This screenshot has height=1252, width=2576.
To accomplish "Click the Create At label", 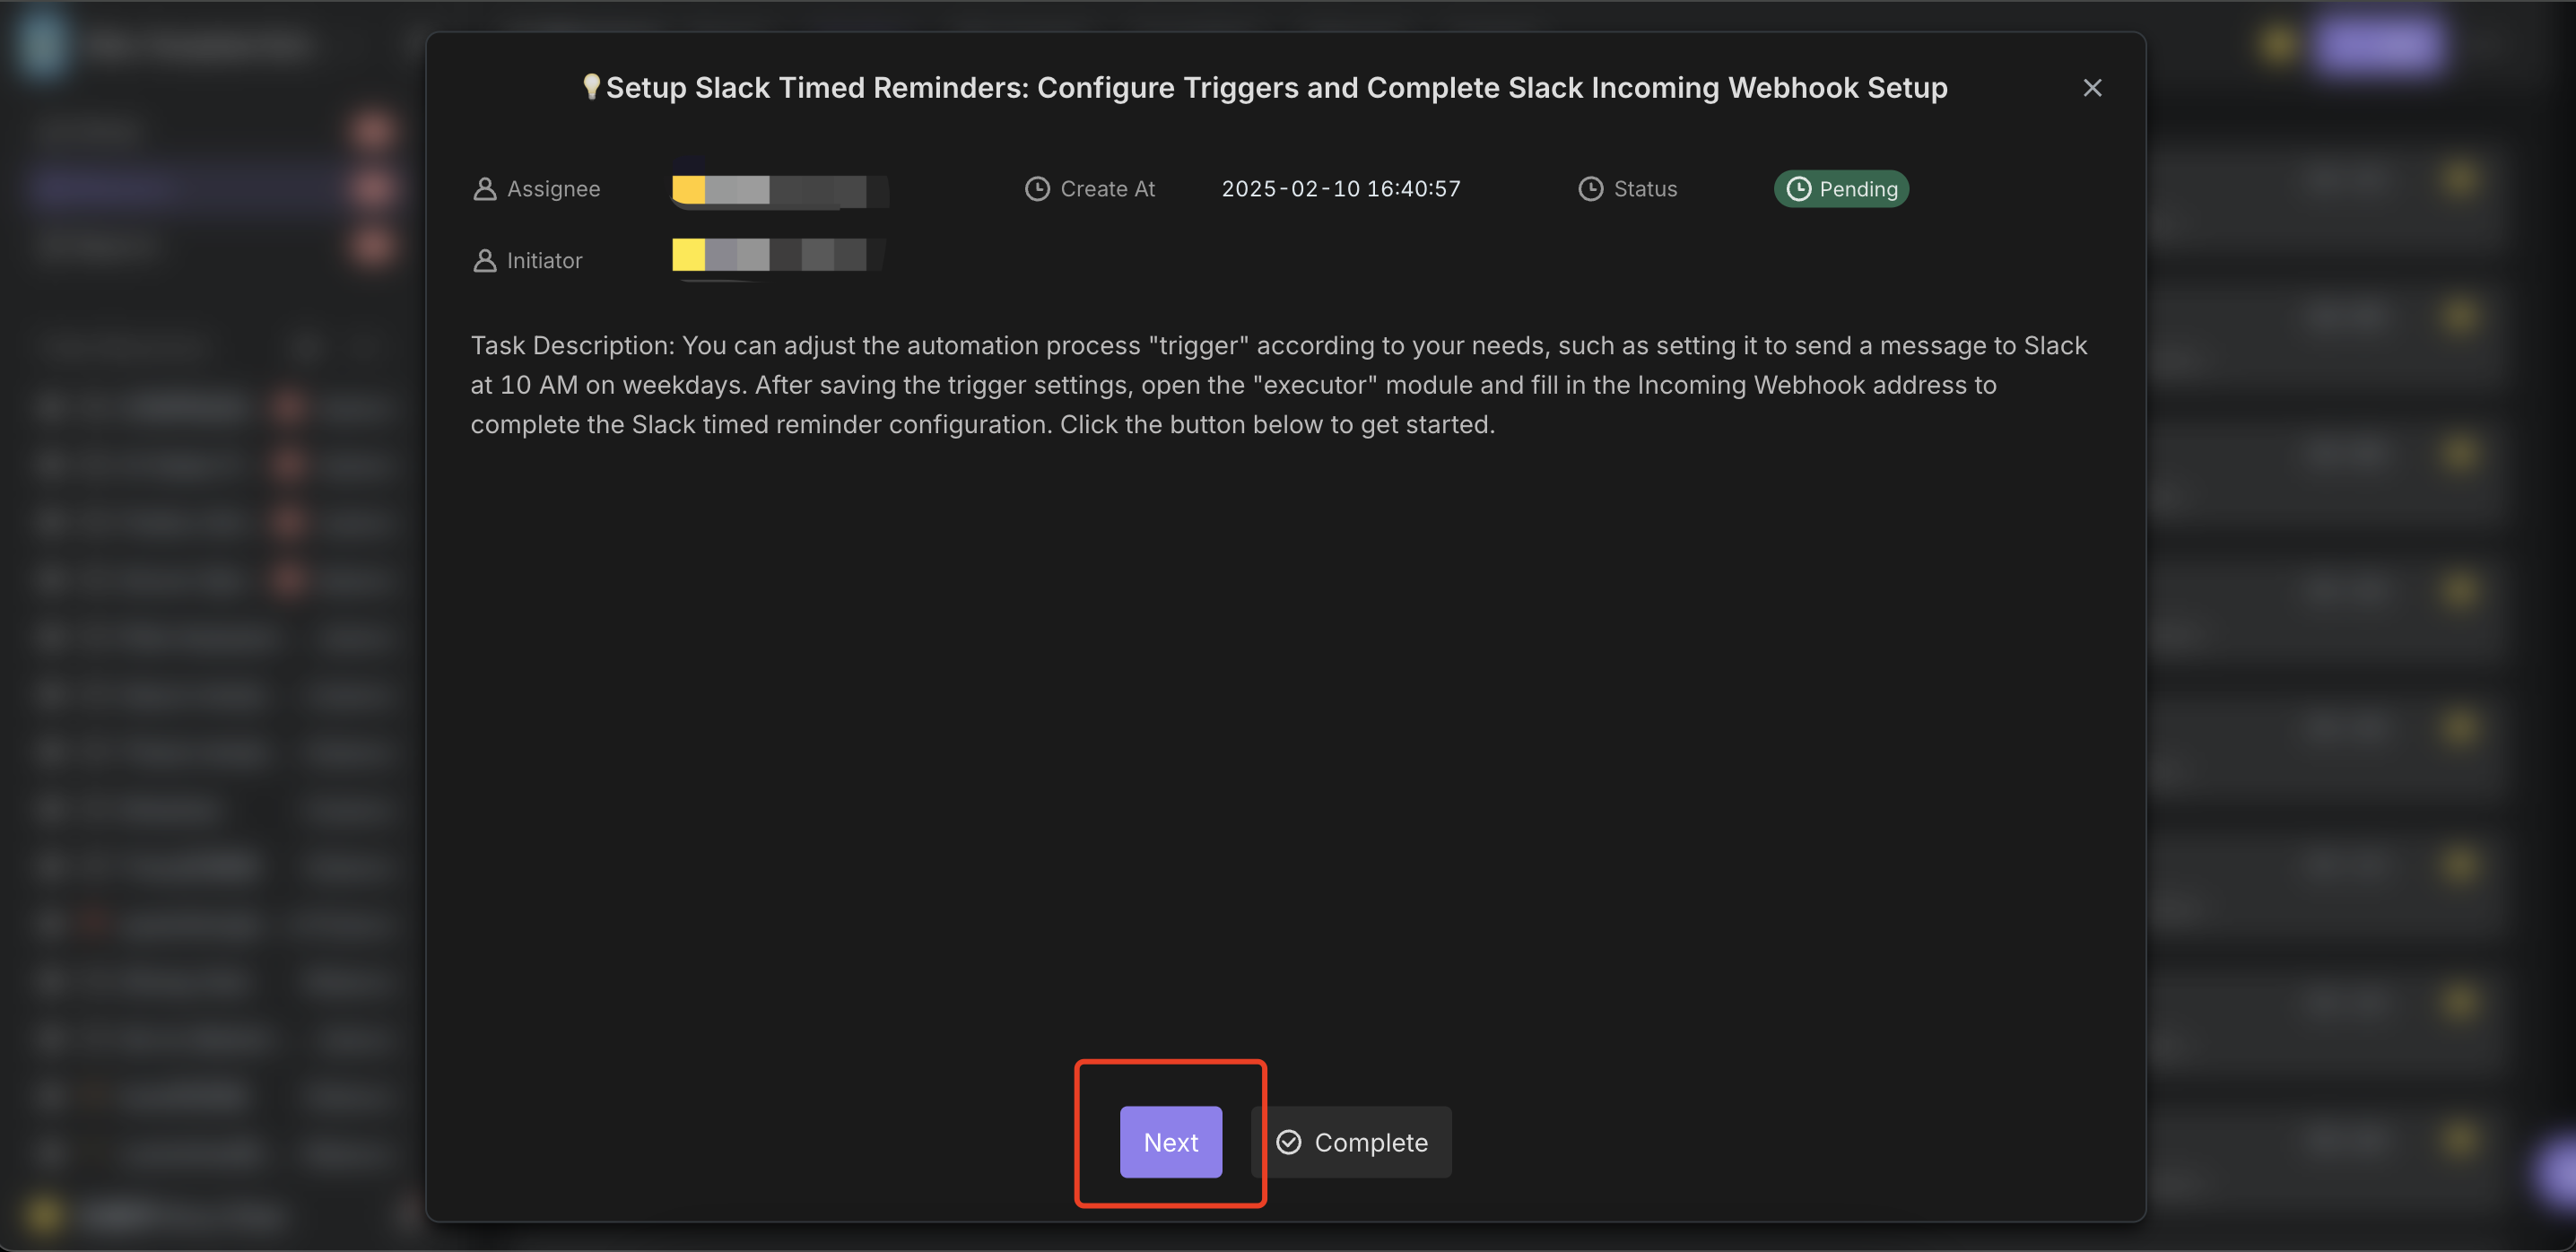I will (1107, 189).
